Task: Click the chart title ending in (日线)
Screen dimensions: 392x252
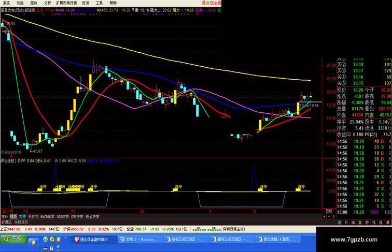Action: pyautogui.click(x=12, y=10)
